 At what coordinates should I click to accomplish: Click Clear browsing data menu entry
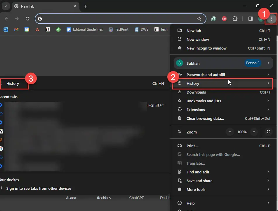pyautogui.click(x=206, y=118)
